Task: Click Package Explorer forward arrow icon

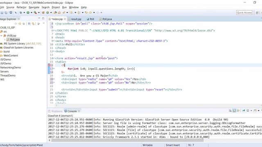Action: (20, 24)
